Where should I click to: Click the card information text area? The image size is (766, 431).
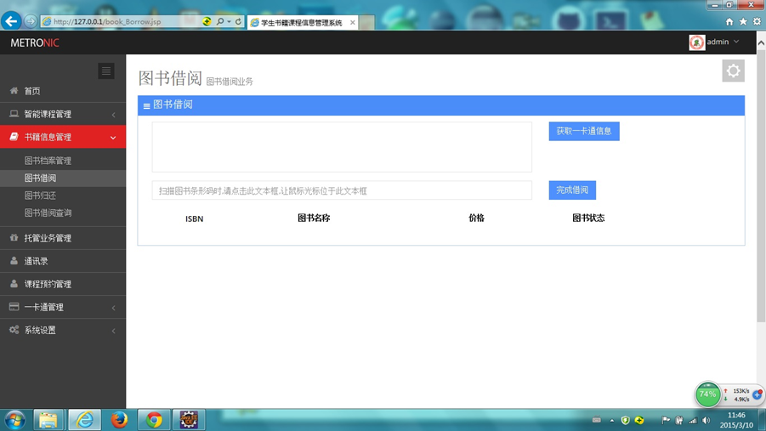(342, 146)
